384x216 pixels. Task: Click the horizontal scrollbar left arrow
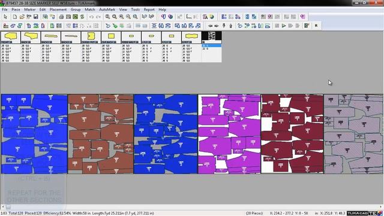(x=2, y=207)
